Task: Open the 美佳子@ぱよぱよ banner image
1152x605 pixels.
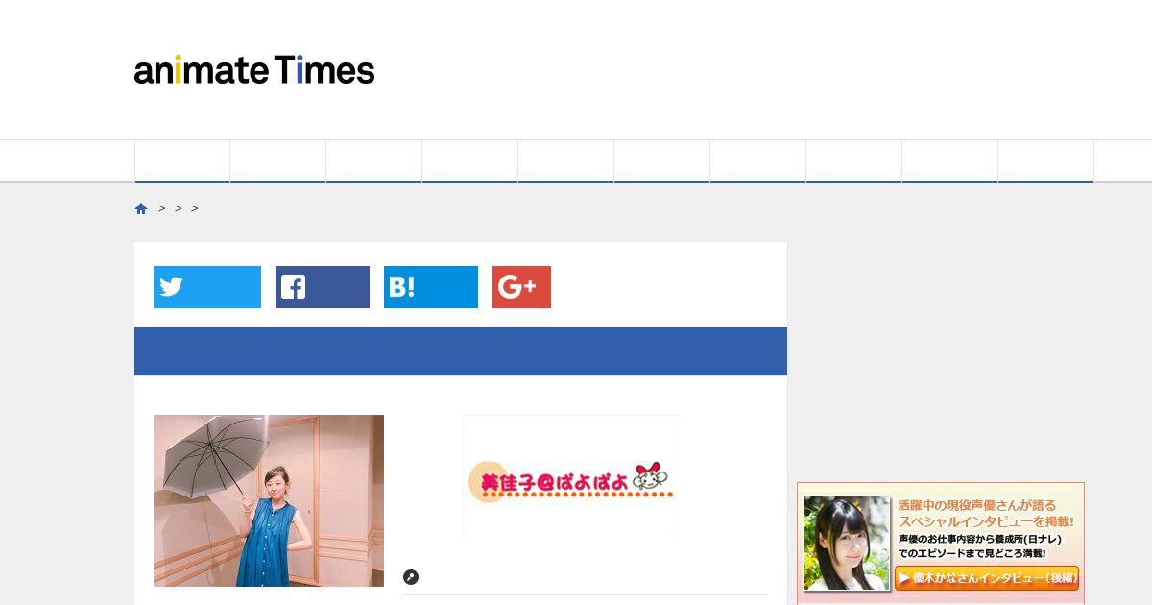Action: click(x=570, y=476)
